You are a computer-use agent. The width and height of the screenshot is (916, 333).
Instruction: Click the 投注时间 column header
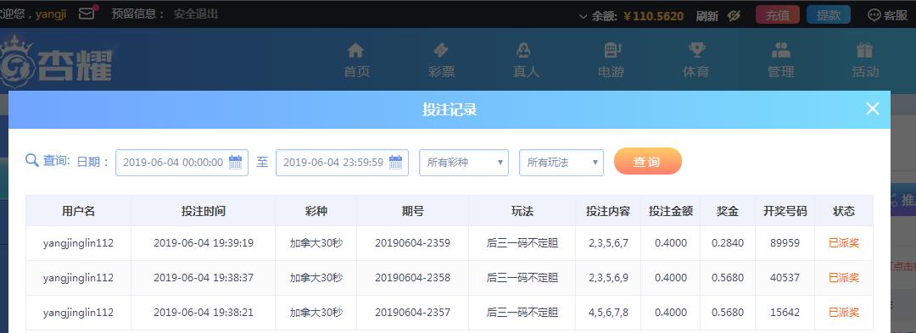204,212
